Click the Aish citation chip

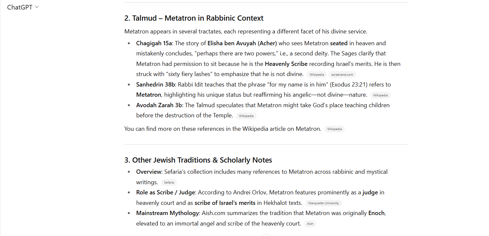coord(310,224)
